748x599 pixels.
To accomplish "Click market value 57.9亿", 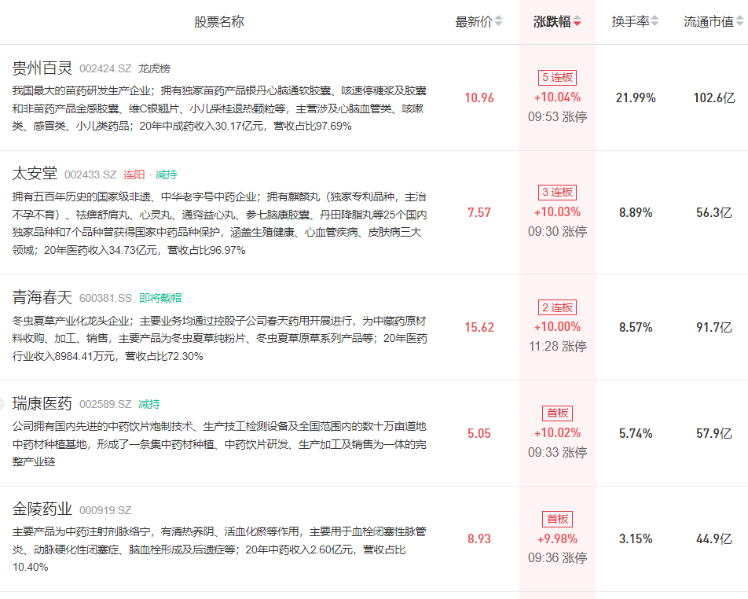I will click(714, 433).
